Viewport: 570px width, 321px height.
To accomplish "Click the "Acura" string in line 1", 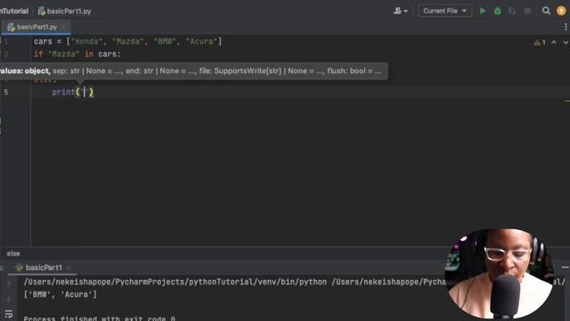I will 201,42.
